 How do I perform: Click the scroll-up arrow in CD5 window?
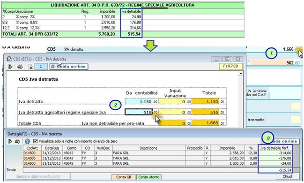pos(241,73)
